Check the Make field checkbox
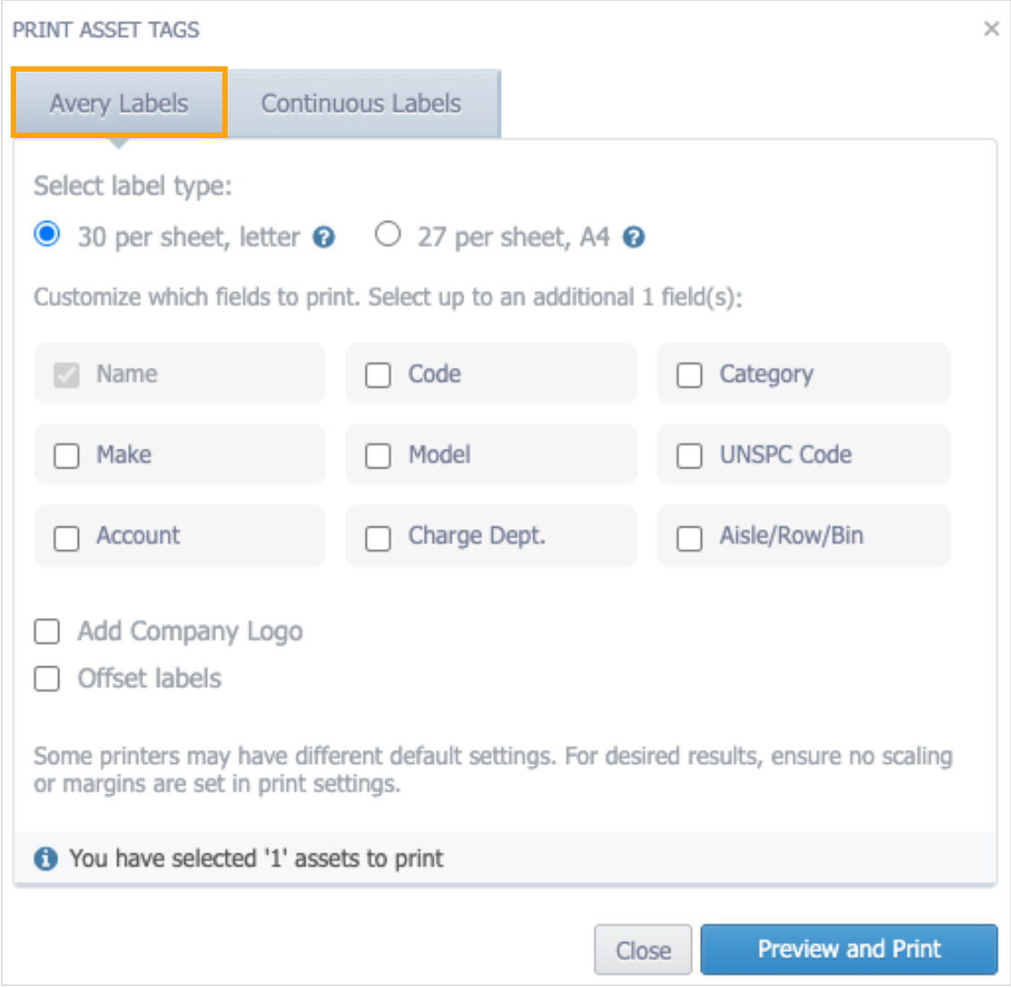This screenshot has width=1011, height=987. (66, 456)
